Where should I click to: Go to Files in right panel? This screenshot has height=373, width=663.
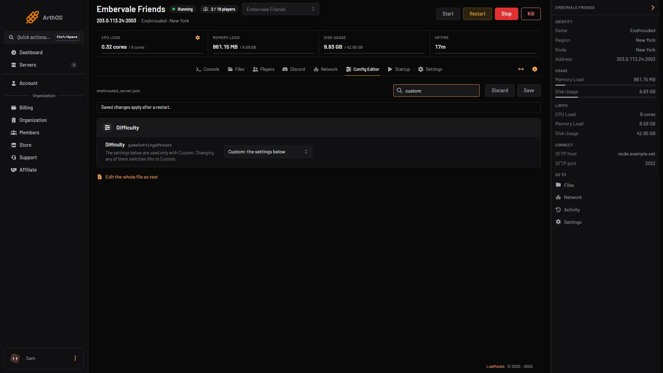click(569, 185)
